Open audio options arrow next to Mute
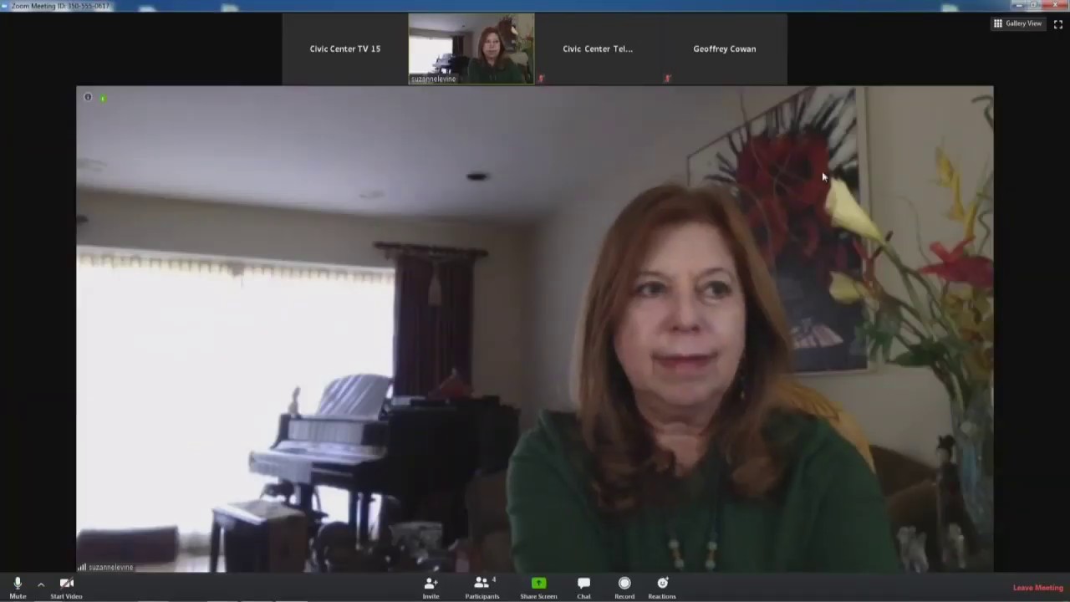 41,585
